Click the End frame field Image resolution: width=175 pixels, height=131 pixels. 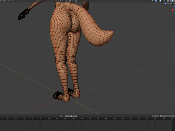point(172,116)
